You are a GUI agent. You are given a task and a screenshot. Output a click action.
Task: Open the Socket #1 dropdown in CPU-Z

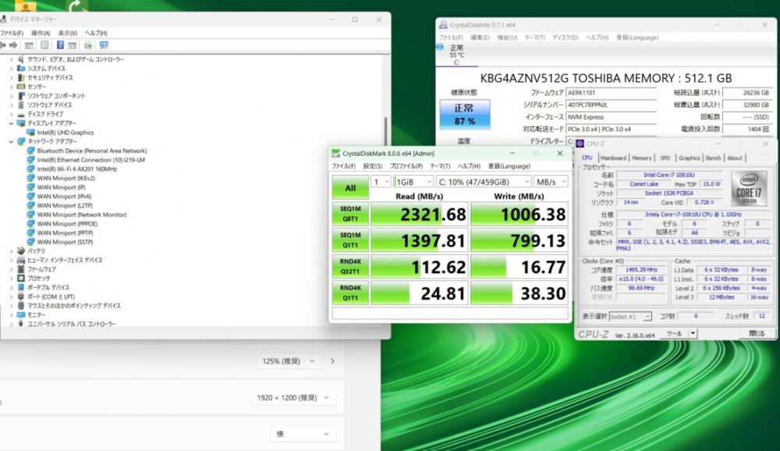[x=630, y=317]
